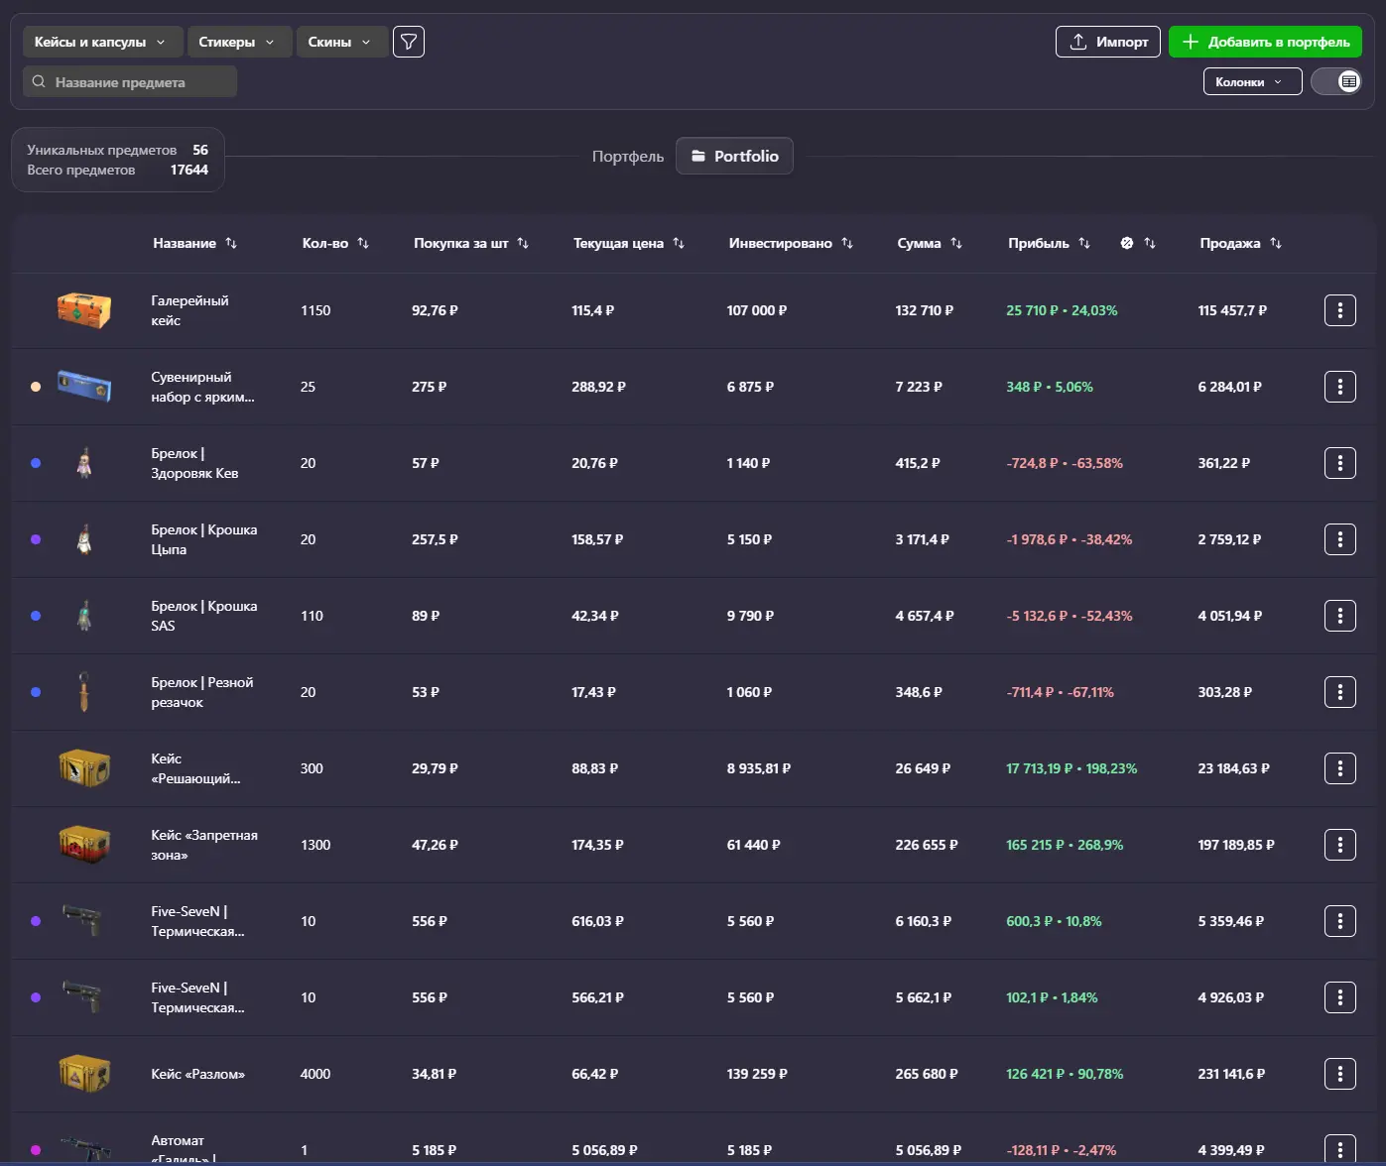
Task: Open three-dot menu for Кейс «Разлом» row
Action: click(x=1339, y=1074)
